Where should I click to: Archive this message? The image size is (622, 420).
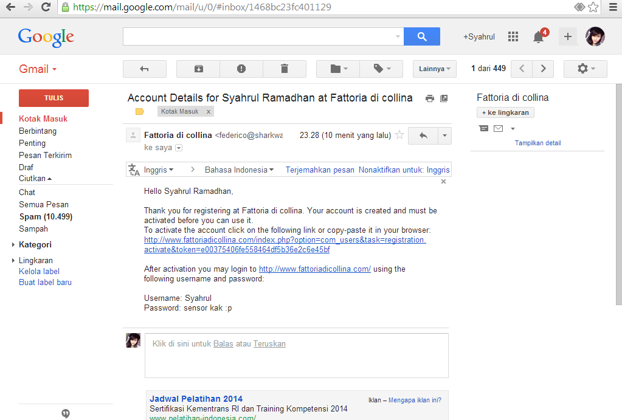coord(198,69)
